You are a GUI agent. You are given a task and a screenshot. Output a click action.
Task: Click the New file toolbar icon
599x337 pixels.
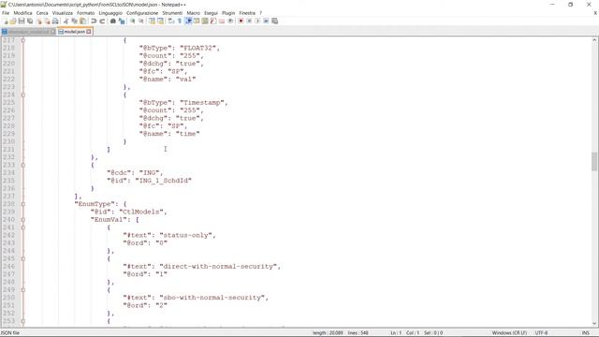(x=5, y=21)
